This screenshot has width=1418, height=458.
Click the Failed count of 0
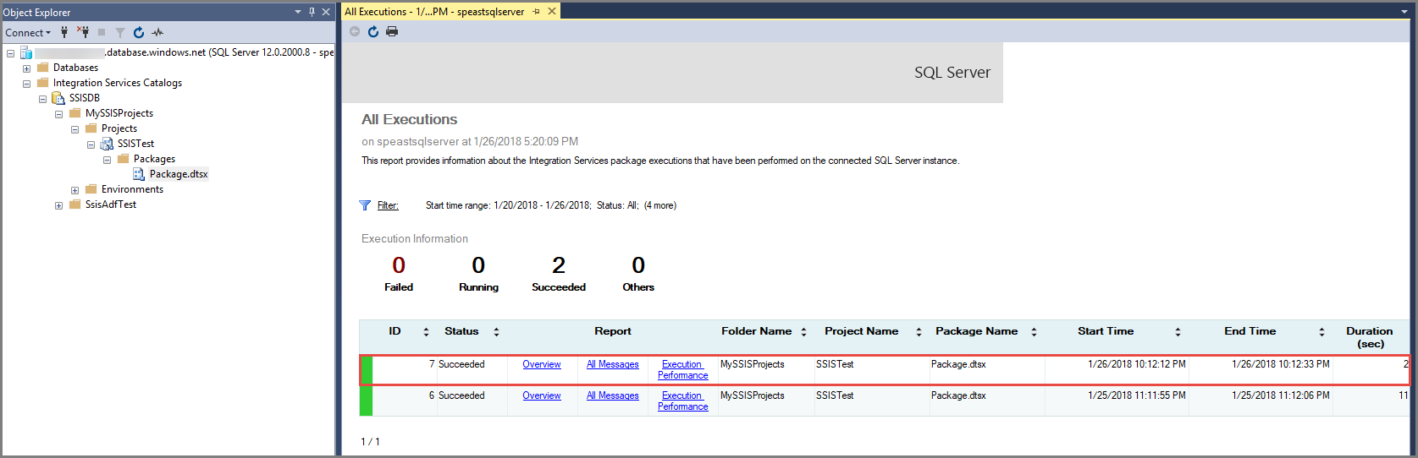coord(399,265)
